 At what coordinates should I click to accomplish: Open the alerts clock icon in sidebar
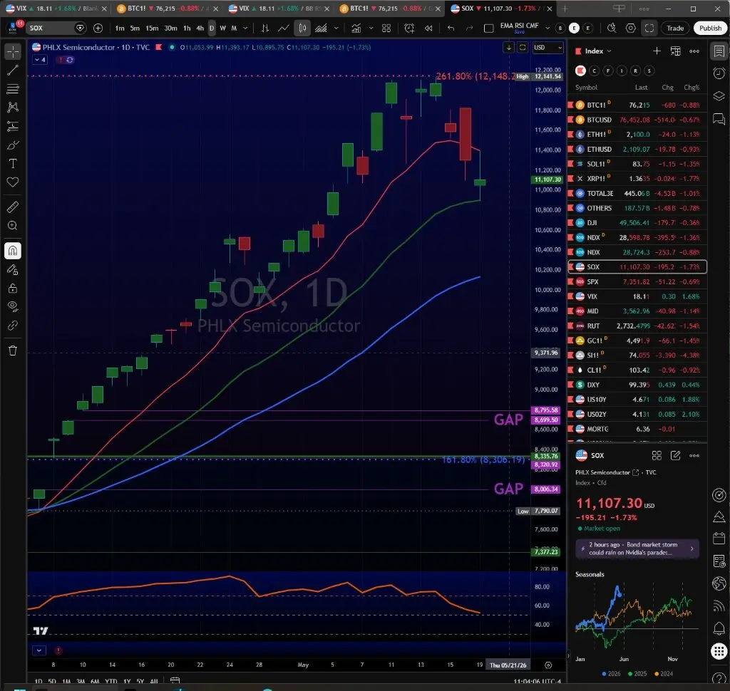pyautogui.click(x=719, y=73)
